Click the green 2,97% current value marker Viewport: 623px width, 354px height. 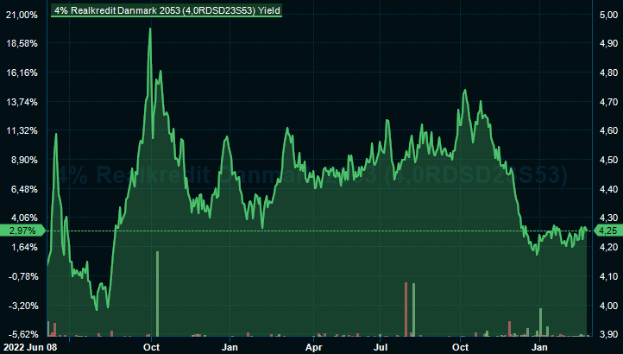pos(20,231)
